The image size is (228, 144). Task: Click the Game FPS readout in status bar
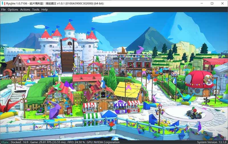click(48, 142)
